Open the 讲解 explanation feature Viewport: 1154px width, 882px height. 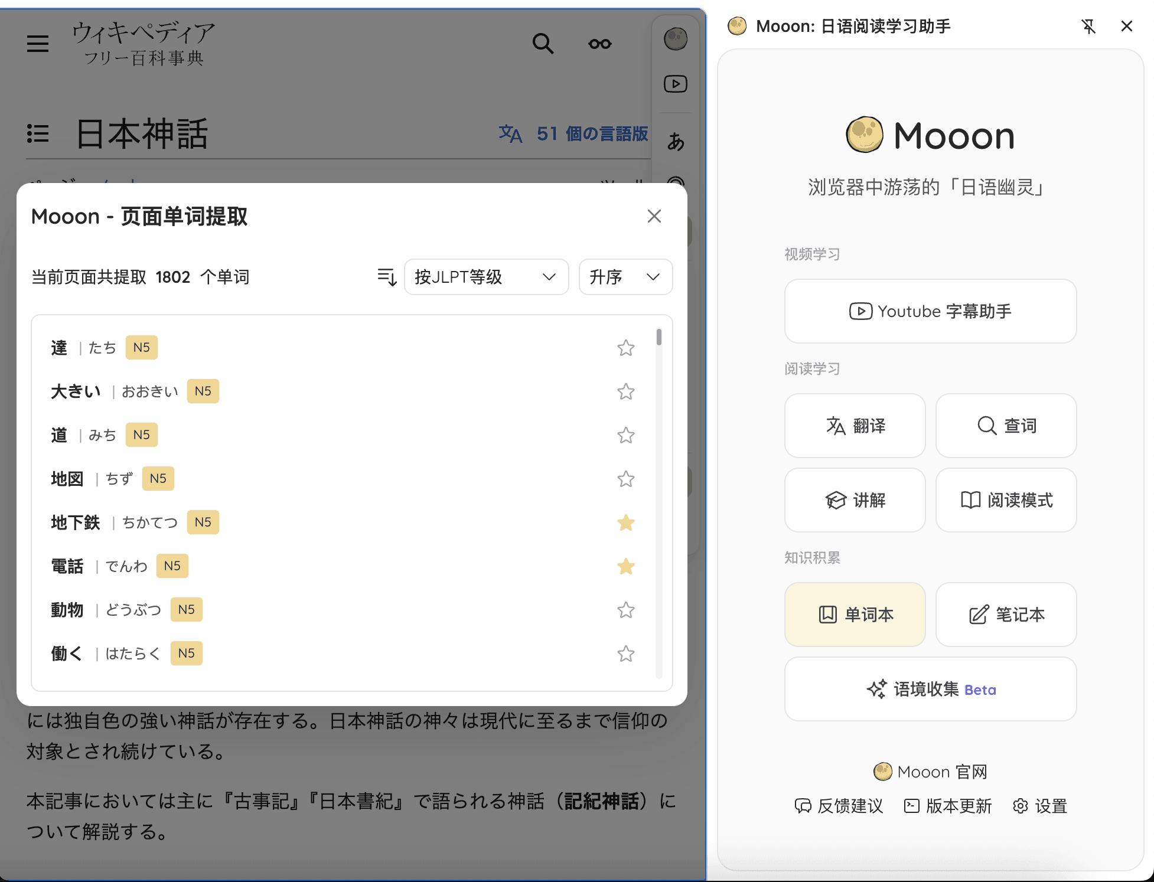[855, 500]
